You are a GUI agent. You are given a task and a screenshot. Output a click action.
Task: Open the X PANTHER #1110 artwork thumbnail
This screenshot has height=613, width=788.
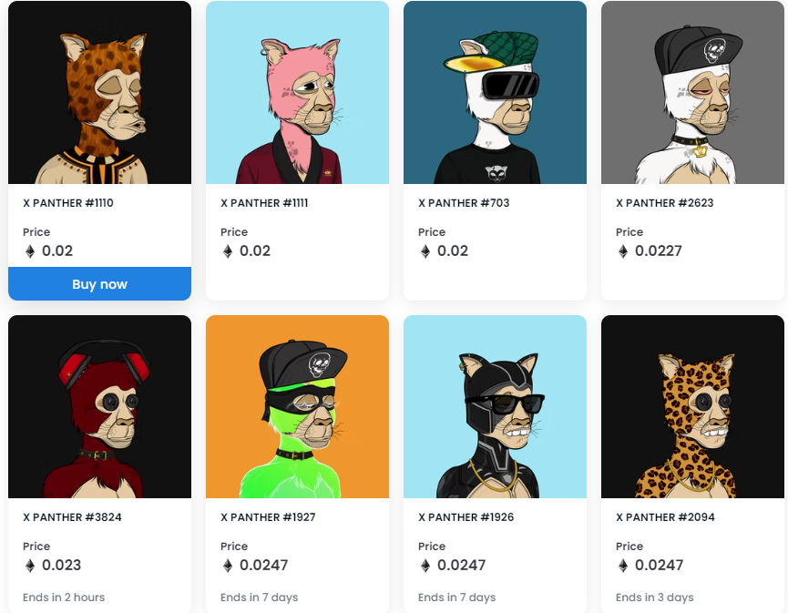pos(99,93)
